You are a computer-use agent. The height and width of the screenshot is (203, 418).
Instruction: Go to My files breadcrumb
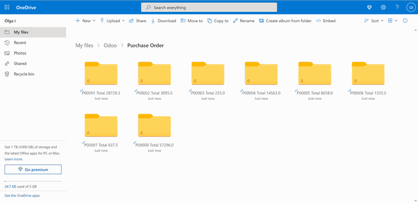point(84,45)
